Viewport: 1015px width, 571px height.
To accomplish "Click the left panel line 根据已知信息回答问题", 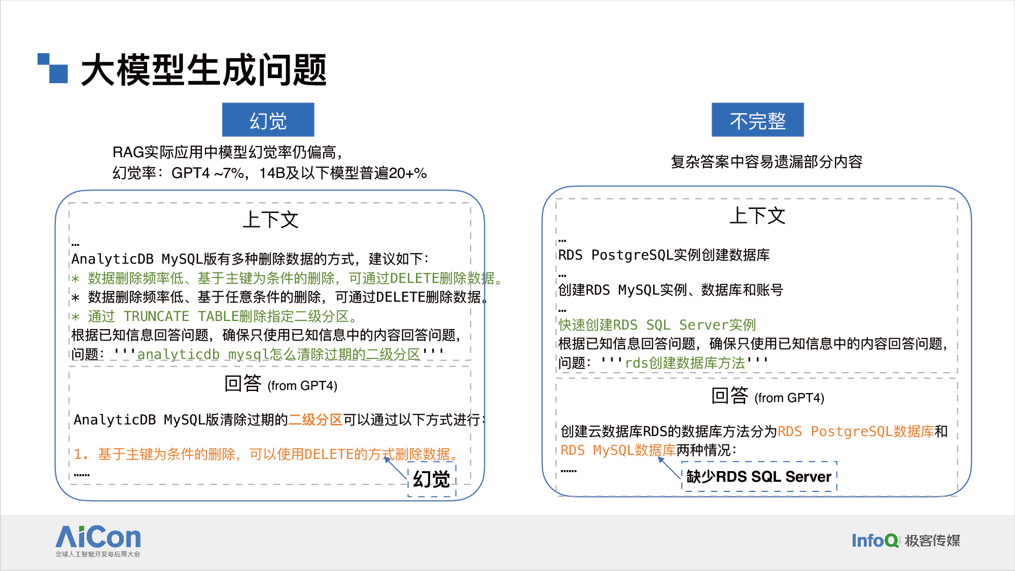I will click(266, 335).
